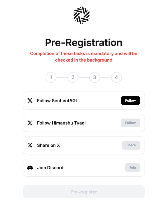Select step 4 circle in progress indicator
Viewport: 162px width, 203px height.
coord(116,77)
